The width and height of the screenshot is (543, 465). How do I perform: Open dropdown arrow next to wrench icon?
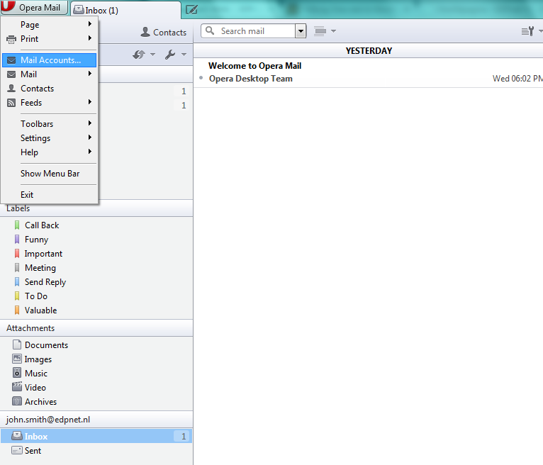(x=184, y=55)
